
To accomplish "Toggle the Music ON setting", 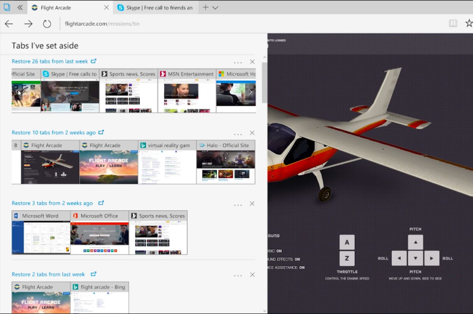I will pyautogui.click(x=275, y=251).
